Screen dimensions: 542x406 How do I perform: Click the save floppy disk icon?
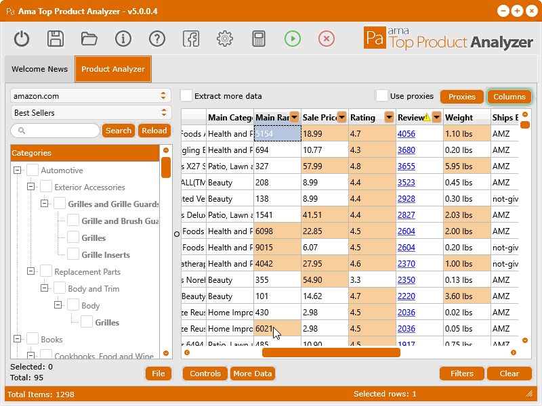[56, 39]
